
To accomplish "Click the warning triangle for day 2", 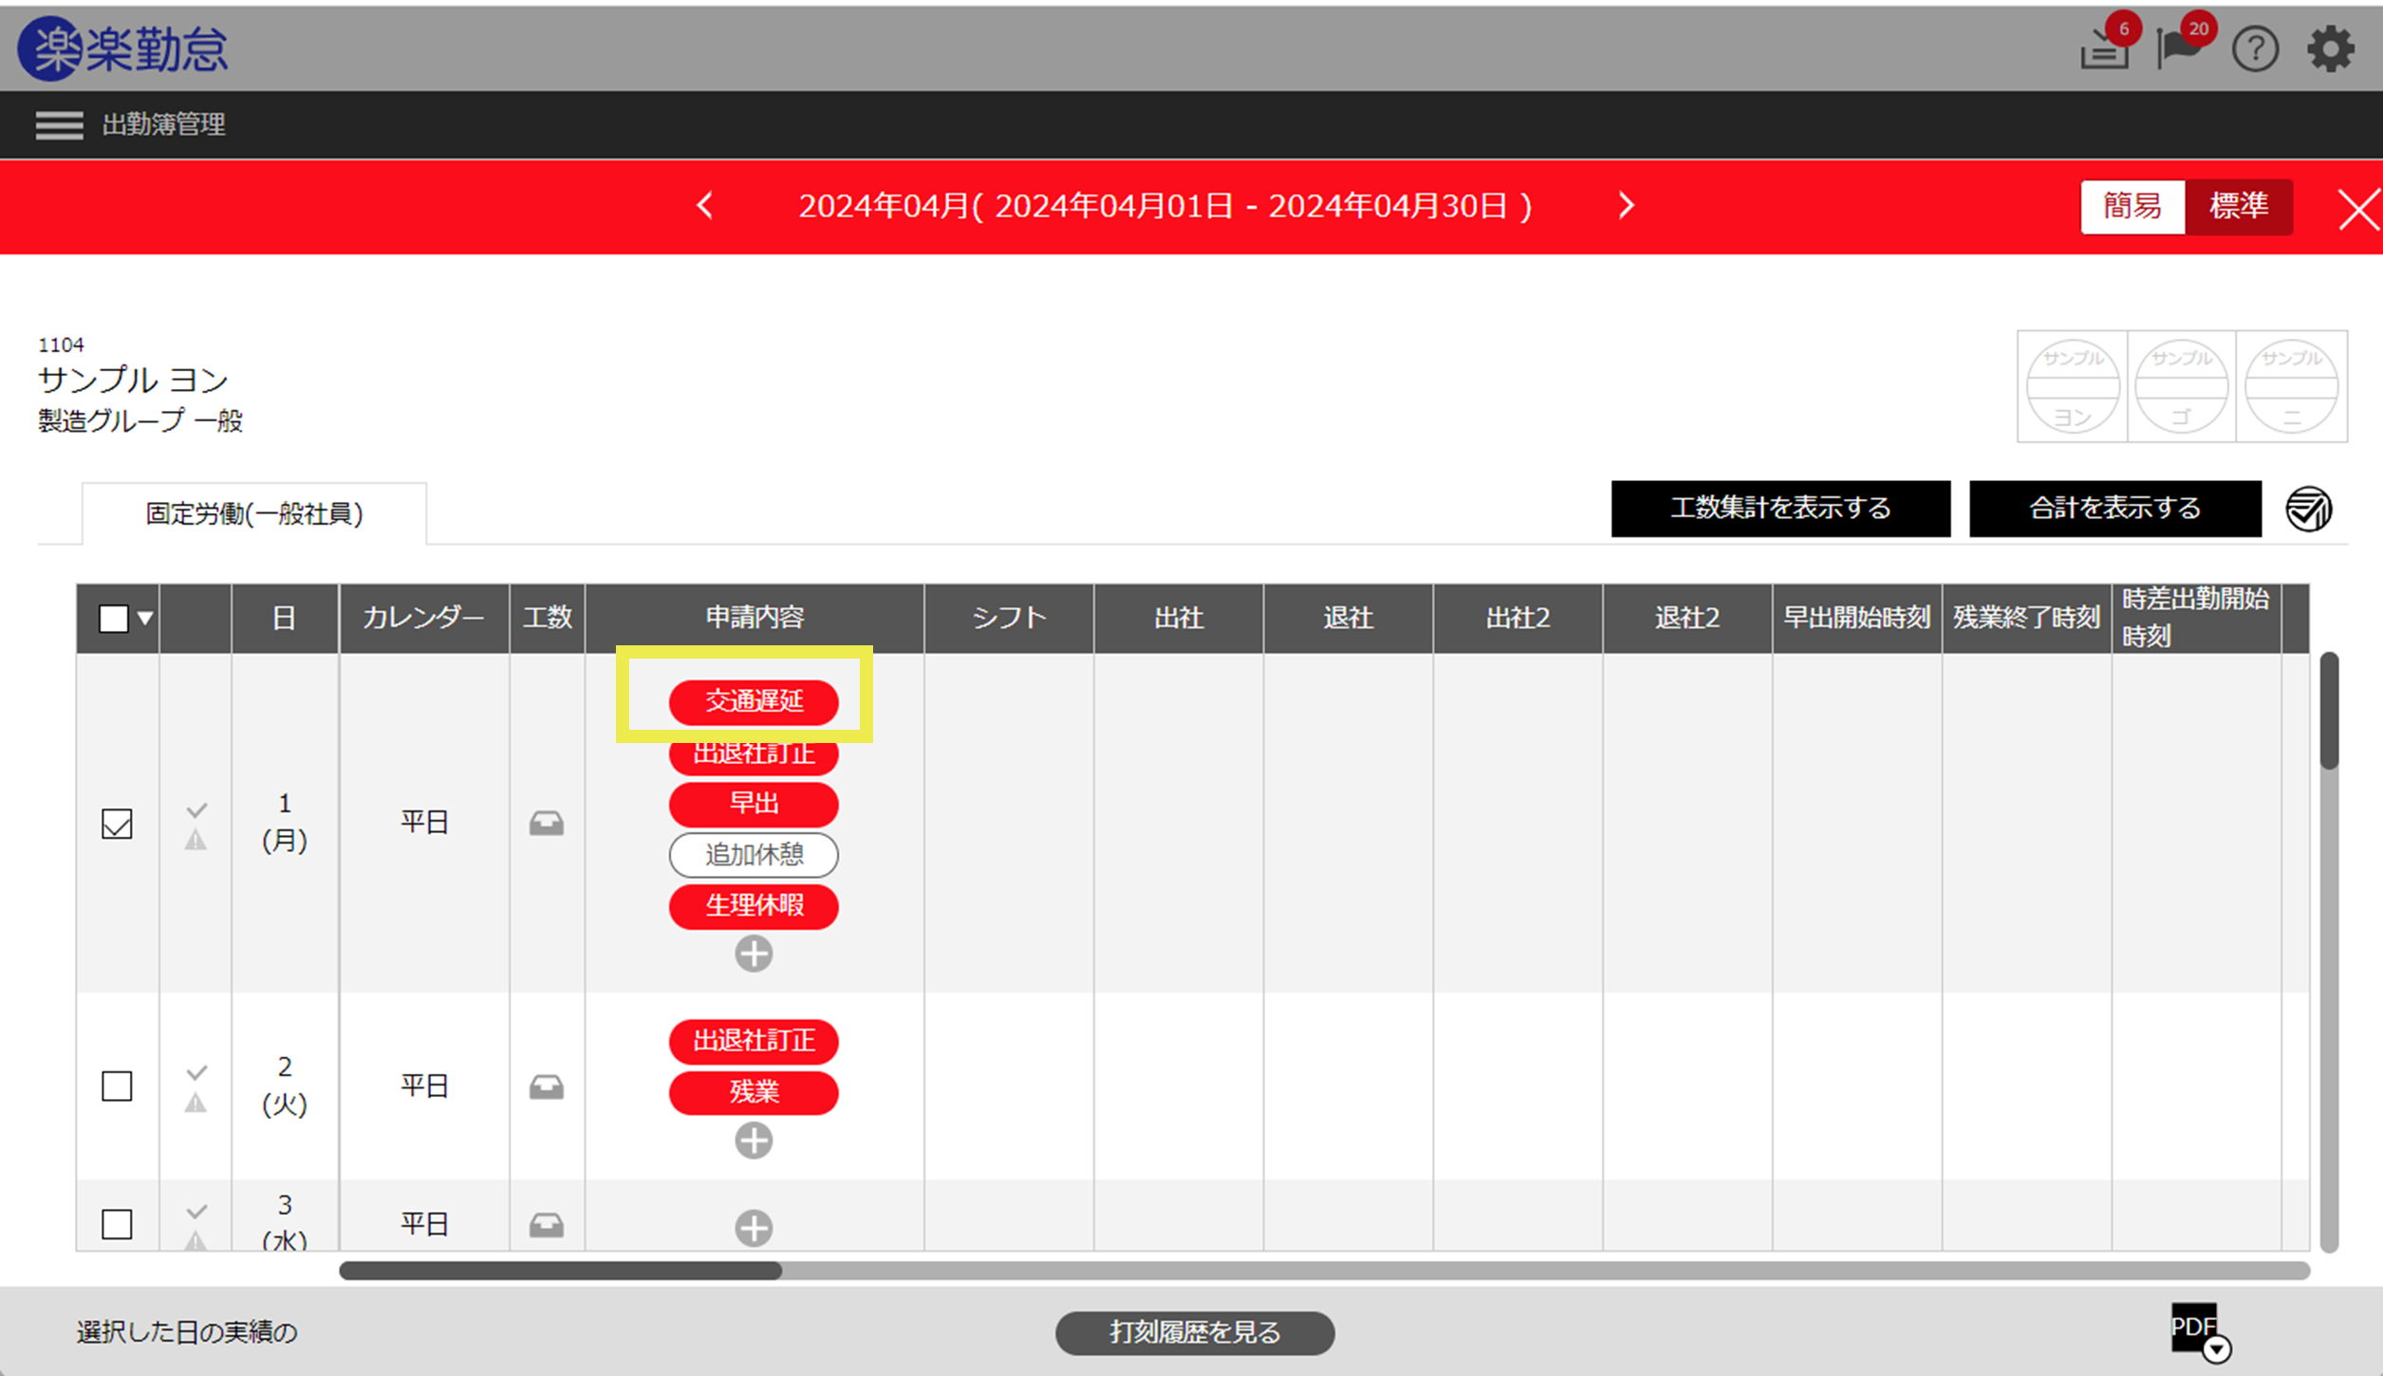I will pos(195,1103).
